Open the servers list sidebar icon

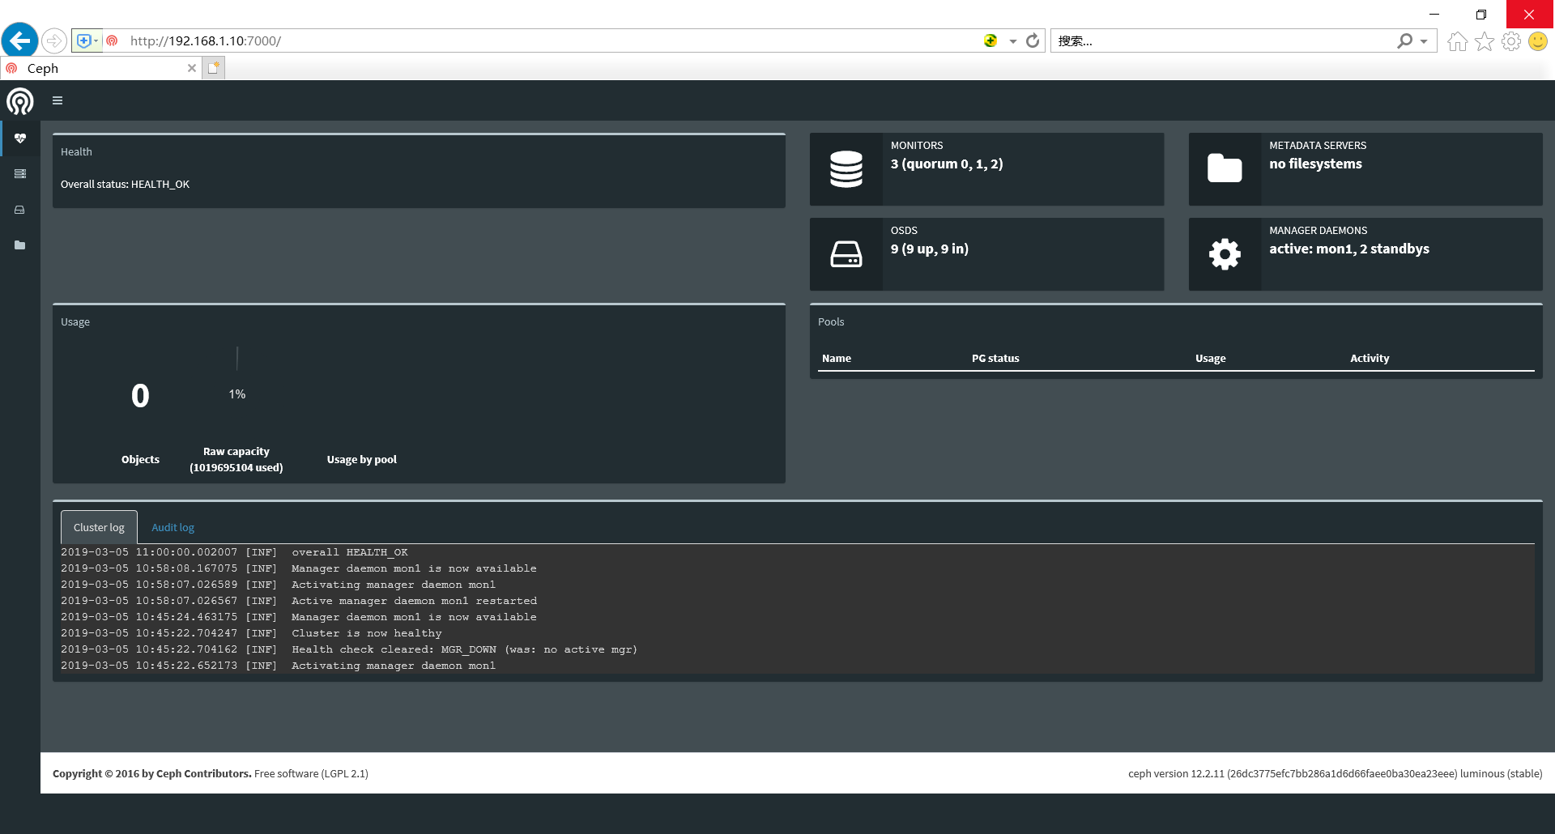coord(20,174)
